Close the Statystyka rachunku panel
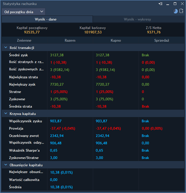The width and height of the screenshot is (186, 193). point(182,4)
